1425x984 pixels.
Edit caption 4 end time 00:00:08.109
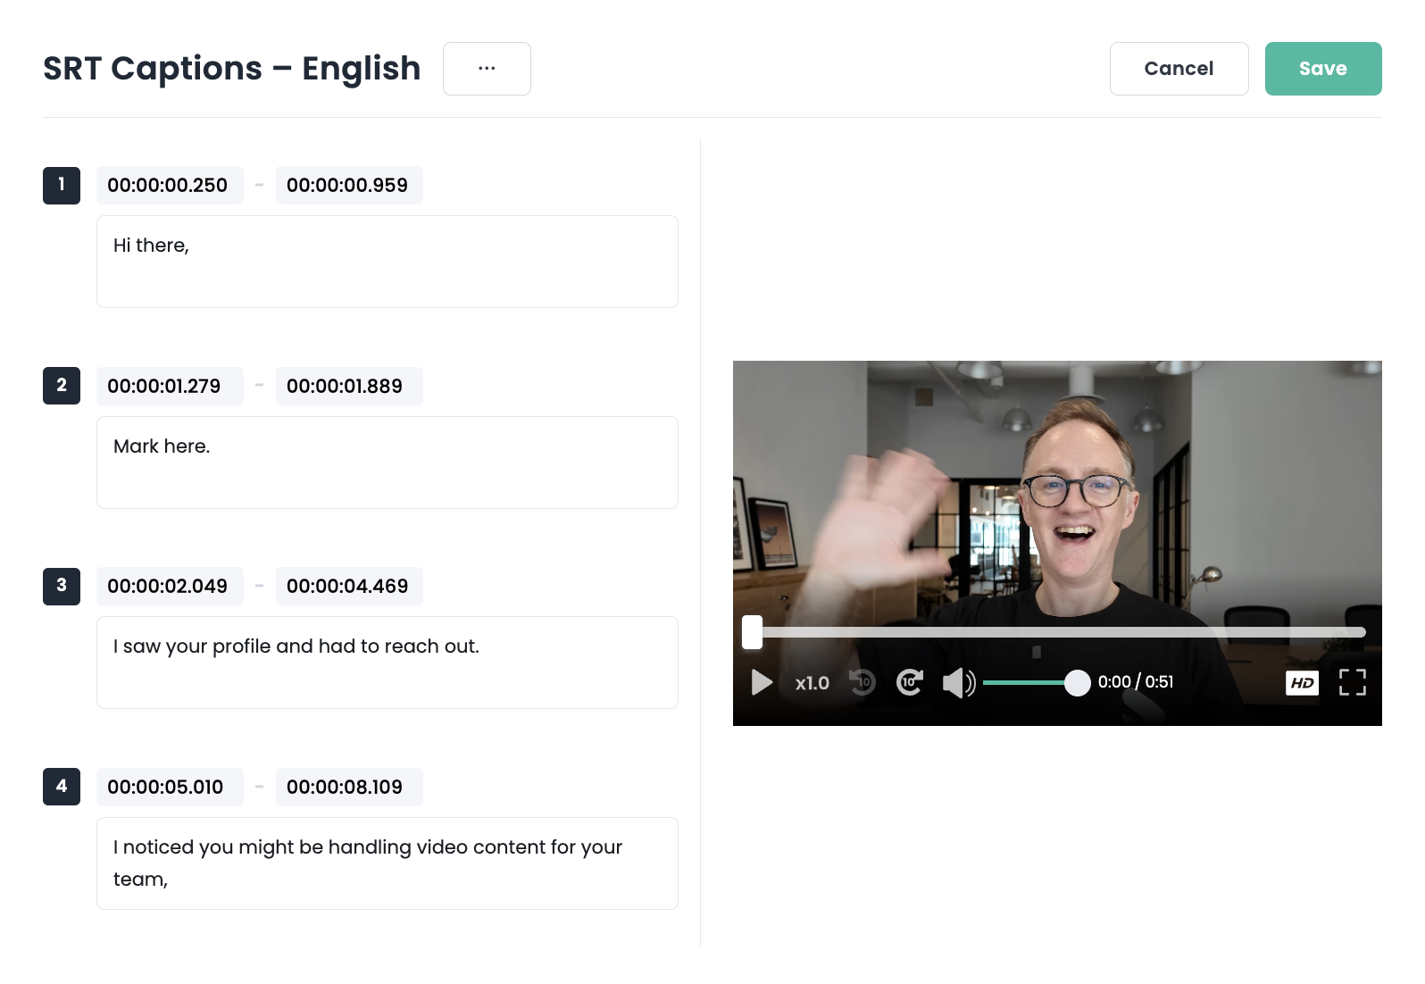[349, 788]
